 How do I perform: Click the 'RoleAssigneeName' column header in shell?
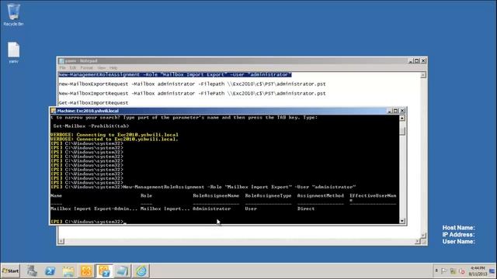(x=216, y=196)
